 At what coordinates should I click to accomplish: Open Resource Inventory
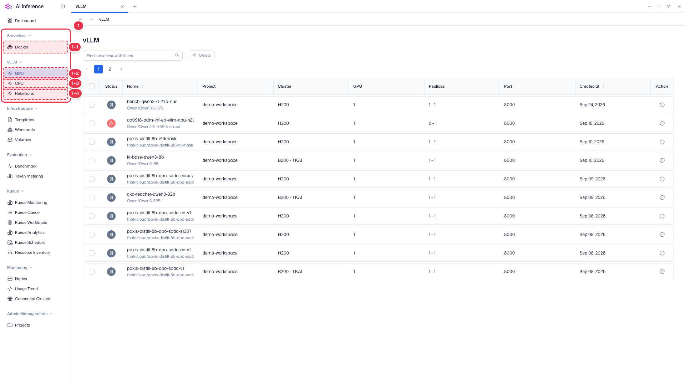point(35,252)
